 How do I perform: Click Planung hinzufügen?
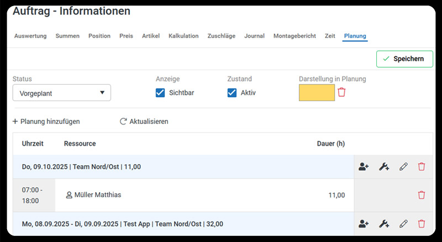46,122
